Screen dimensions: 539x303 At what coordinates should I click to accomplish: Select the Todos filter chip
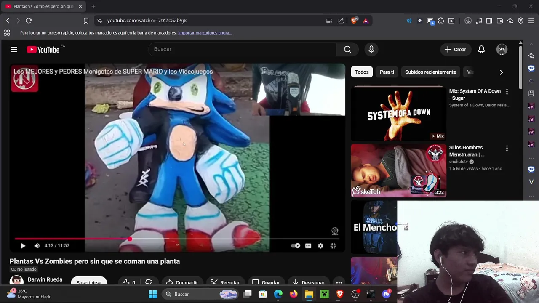(362, 72)
